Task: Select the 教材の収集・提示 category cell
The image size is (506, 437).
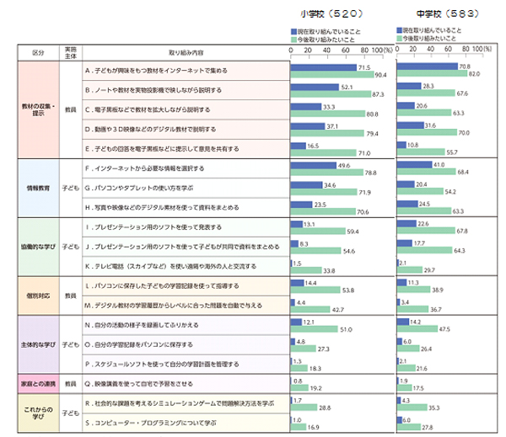Action: 37,109
